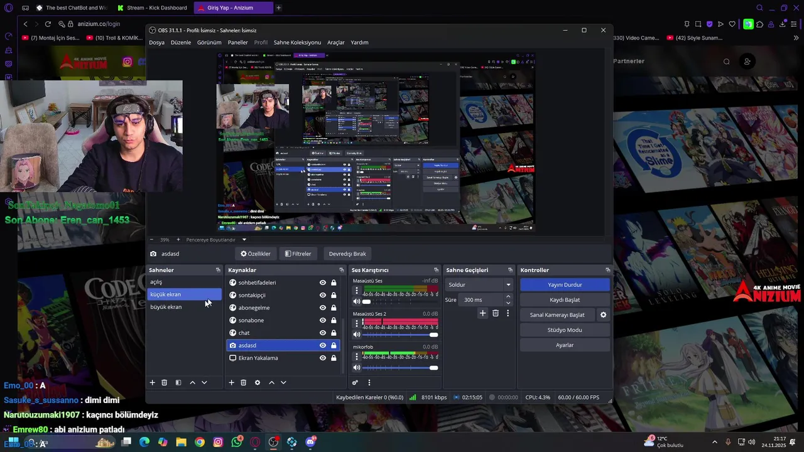Image resolution: width=804 pixels, height=452 pixels.
Task: Hide the sohbetifadeleri source
Action: (x=323, y=282)
